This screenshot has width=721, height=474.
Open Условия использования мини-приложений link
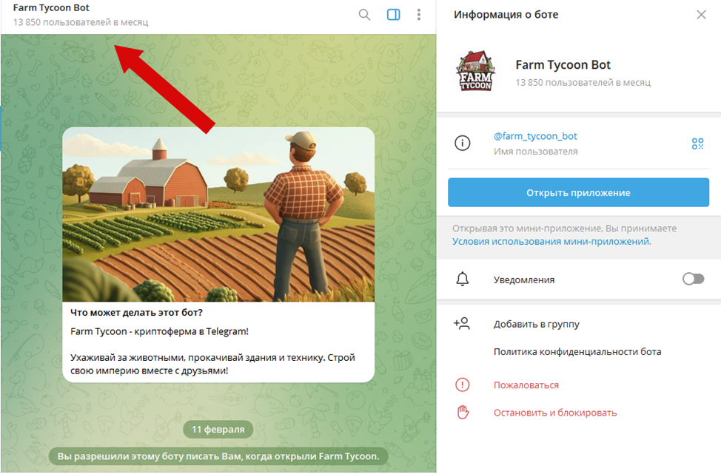(x=551, y=242)
